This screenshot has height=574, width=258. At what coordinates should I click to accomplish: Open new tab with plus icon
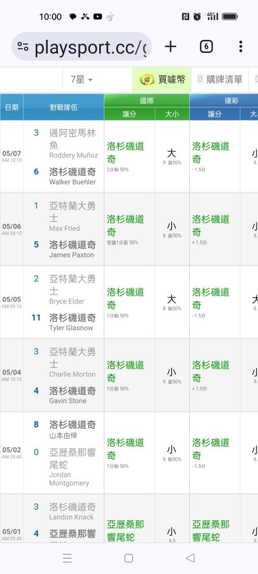(170, 46)
